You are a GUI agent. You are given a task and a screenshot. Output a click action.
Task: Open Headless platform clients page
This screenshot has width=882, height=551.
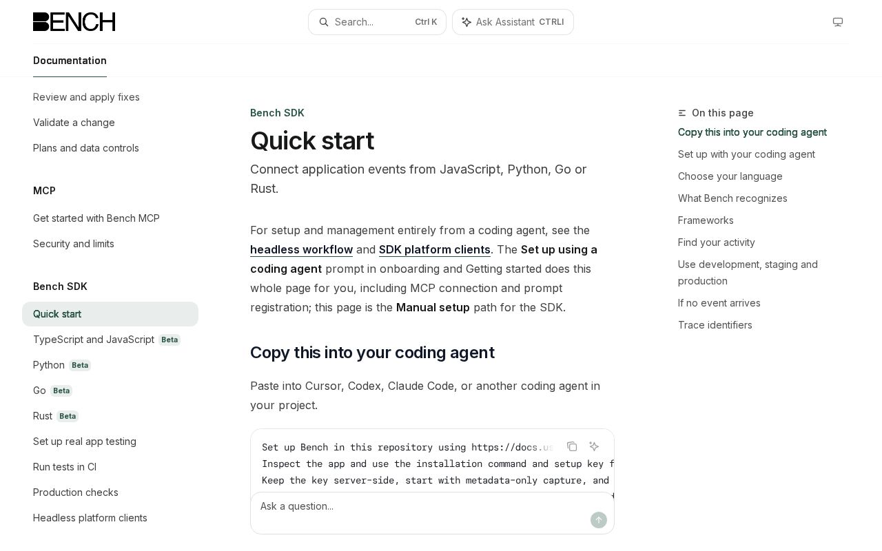coord(90,518)
